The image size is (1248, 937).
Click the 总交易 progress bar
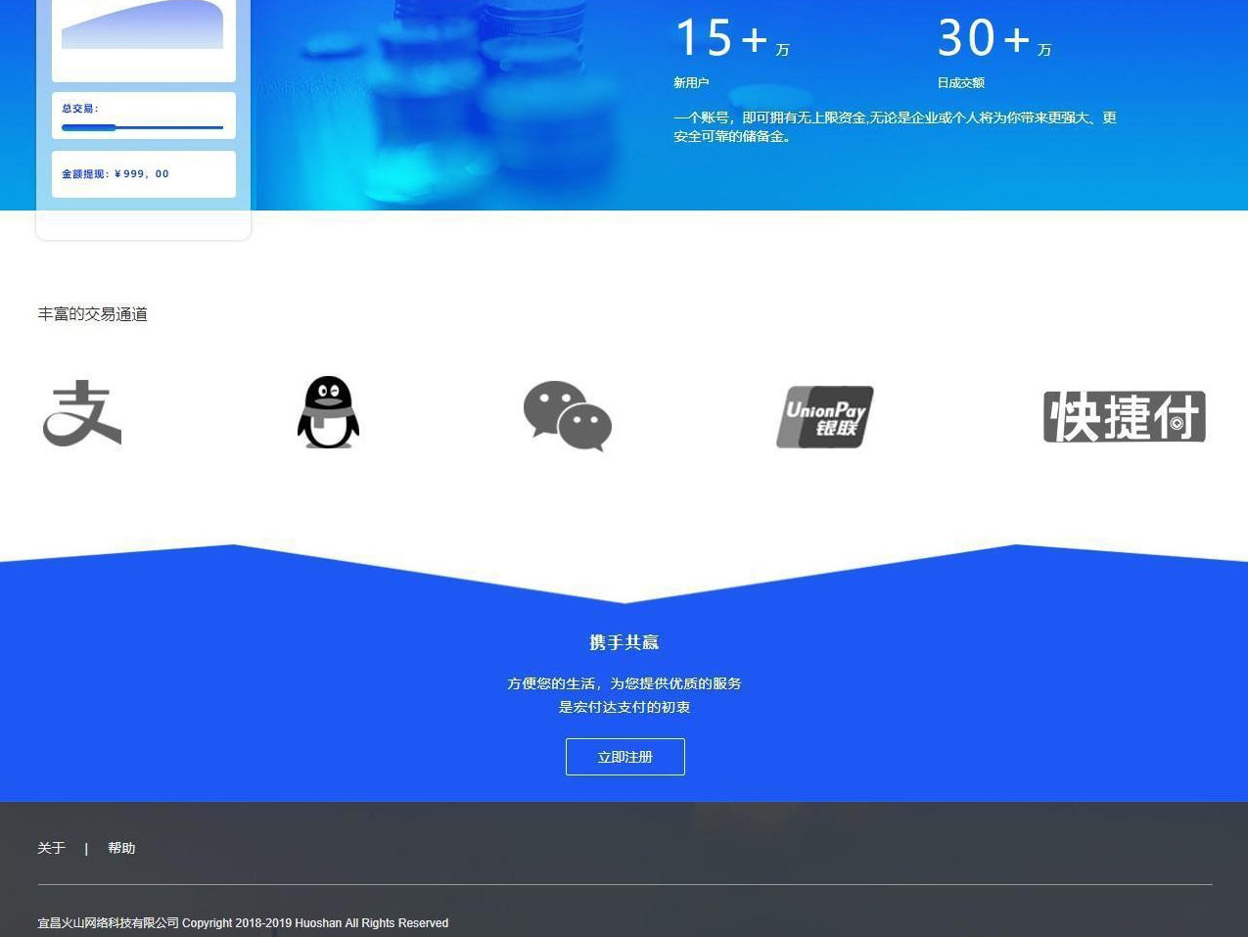(x=143, y=127)
